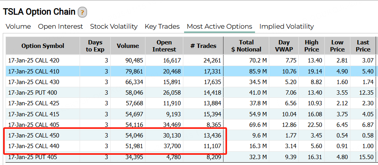Click last price value 12.35
The width and height of the screenshot is (378, 165).
point(366,93)
